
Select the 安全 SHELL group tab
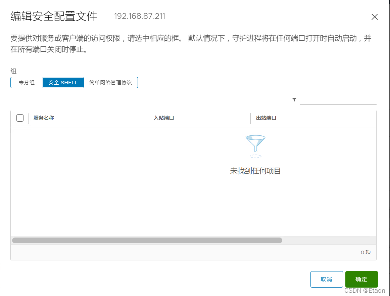(63, 82)
